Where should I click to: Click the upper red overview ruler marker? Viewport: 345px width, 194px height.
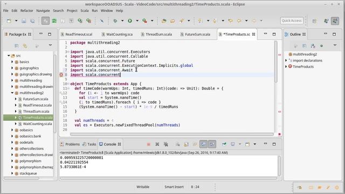[x=279, y=55]
